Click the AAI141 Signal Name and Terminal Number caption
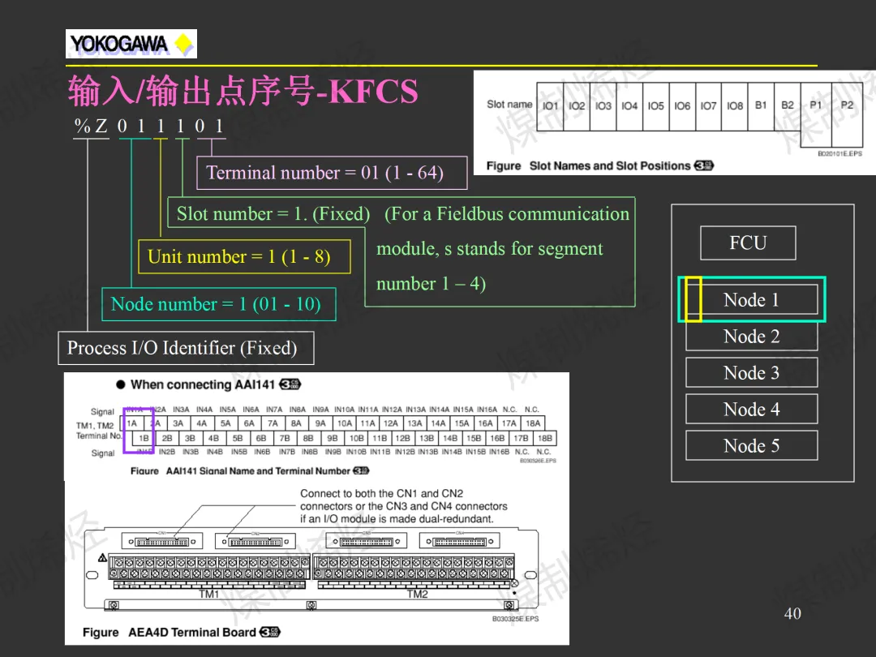The width and height of the screenshot is (876, 657). coord(250,471)
